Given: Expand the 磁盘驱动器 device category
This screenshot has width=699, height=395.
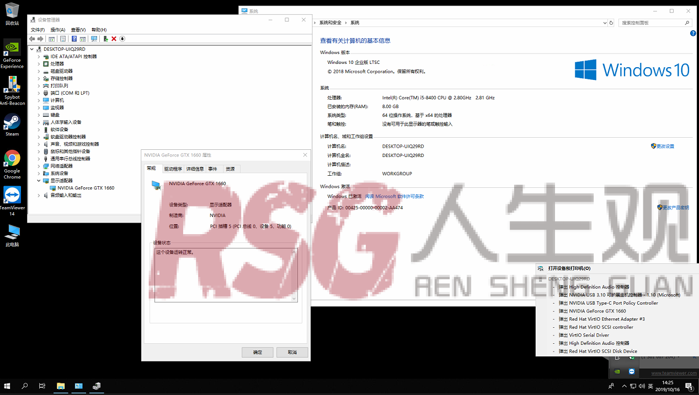Looking at the screenshot, I should tap(39, 71).
